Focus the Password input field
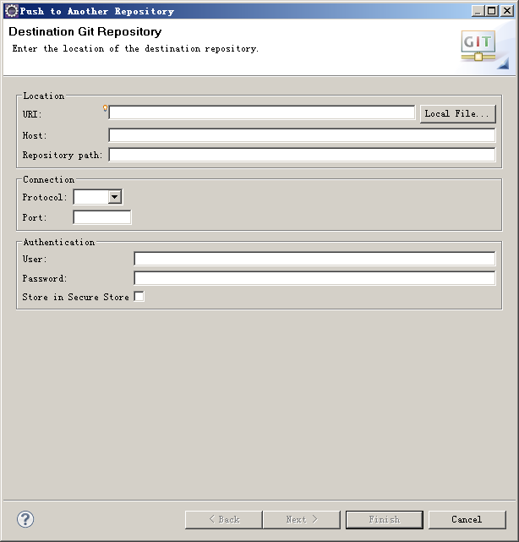 point(314,278)
